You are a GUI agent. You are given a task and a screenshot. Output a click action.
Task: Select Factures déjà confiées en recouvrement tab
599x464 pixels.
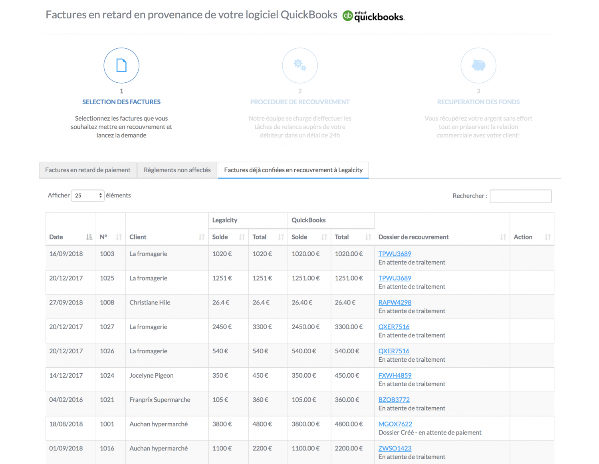(293, 170)
